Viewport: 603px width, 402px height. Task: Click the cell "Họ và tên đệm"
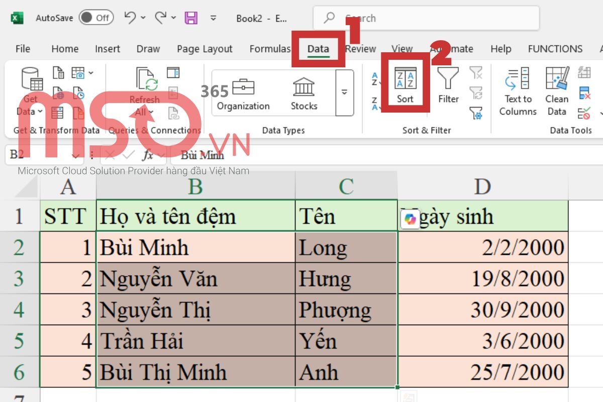(x=195, y=216)
